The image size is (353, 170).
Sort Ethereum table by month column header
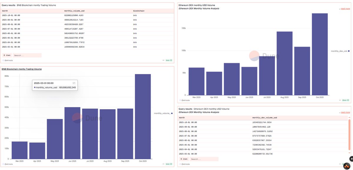click(182, 118)
